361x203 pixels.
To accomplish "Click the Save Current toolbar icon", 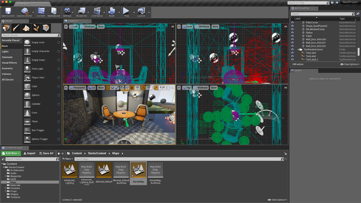I will pyautogui.click(x=8, y=12).
